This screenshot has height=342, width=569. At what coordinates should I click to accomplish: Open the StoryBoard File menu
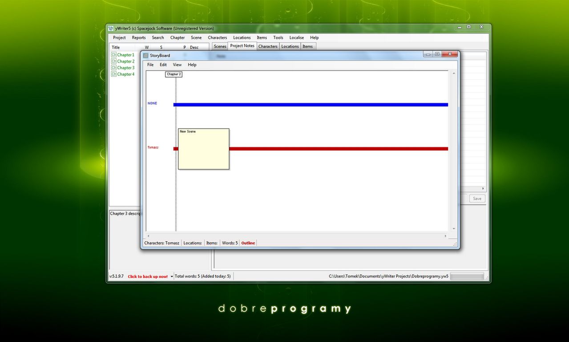(150, 65)
